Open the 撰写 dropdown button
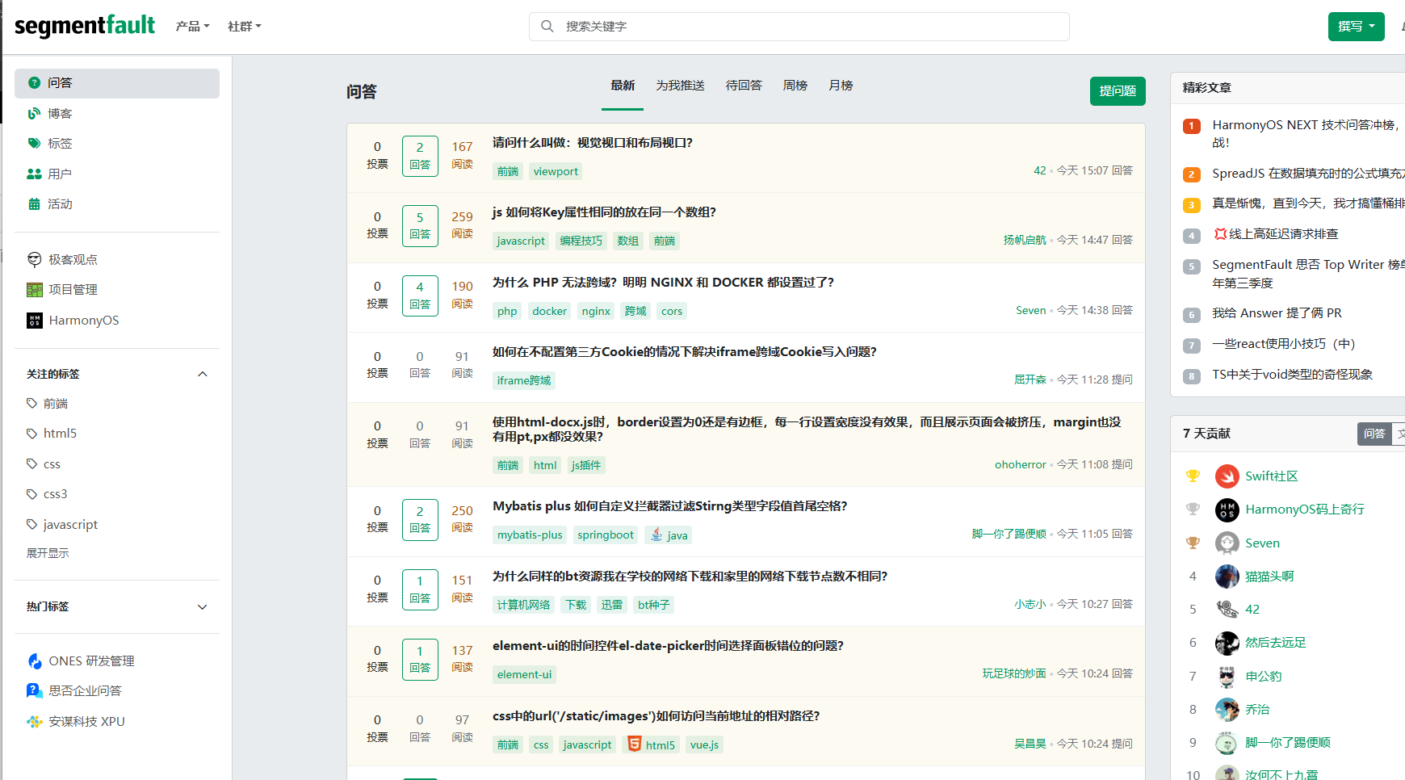1405x780 pixels. coord(1357,27)
